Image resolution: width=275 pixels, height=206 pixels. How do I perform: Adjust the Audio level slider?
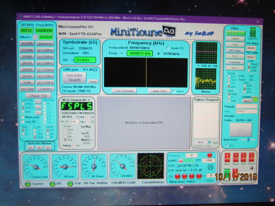coord(248,139)
